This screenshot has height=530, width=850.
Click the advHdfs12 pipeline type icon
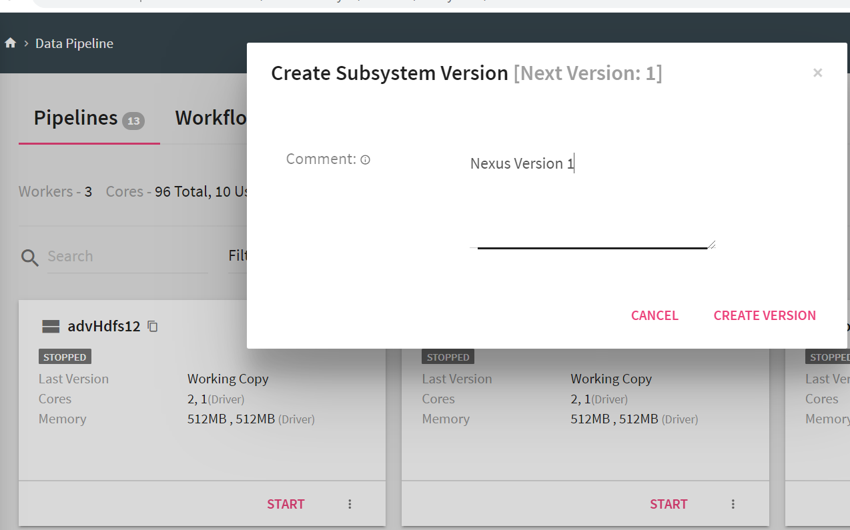[51, 326]
